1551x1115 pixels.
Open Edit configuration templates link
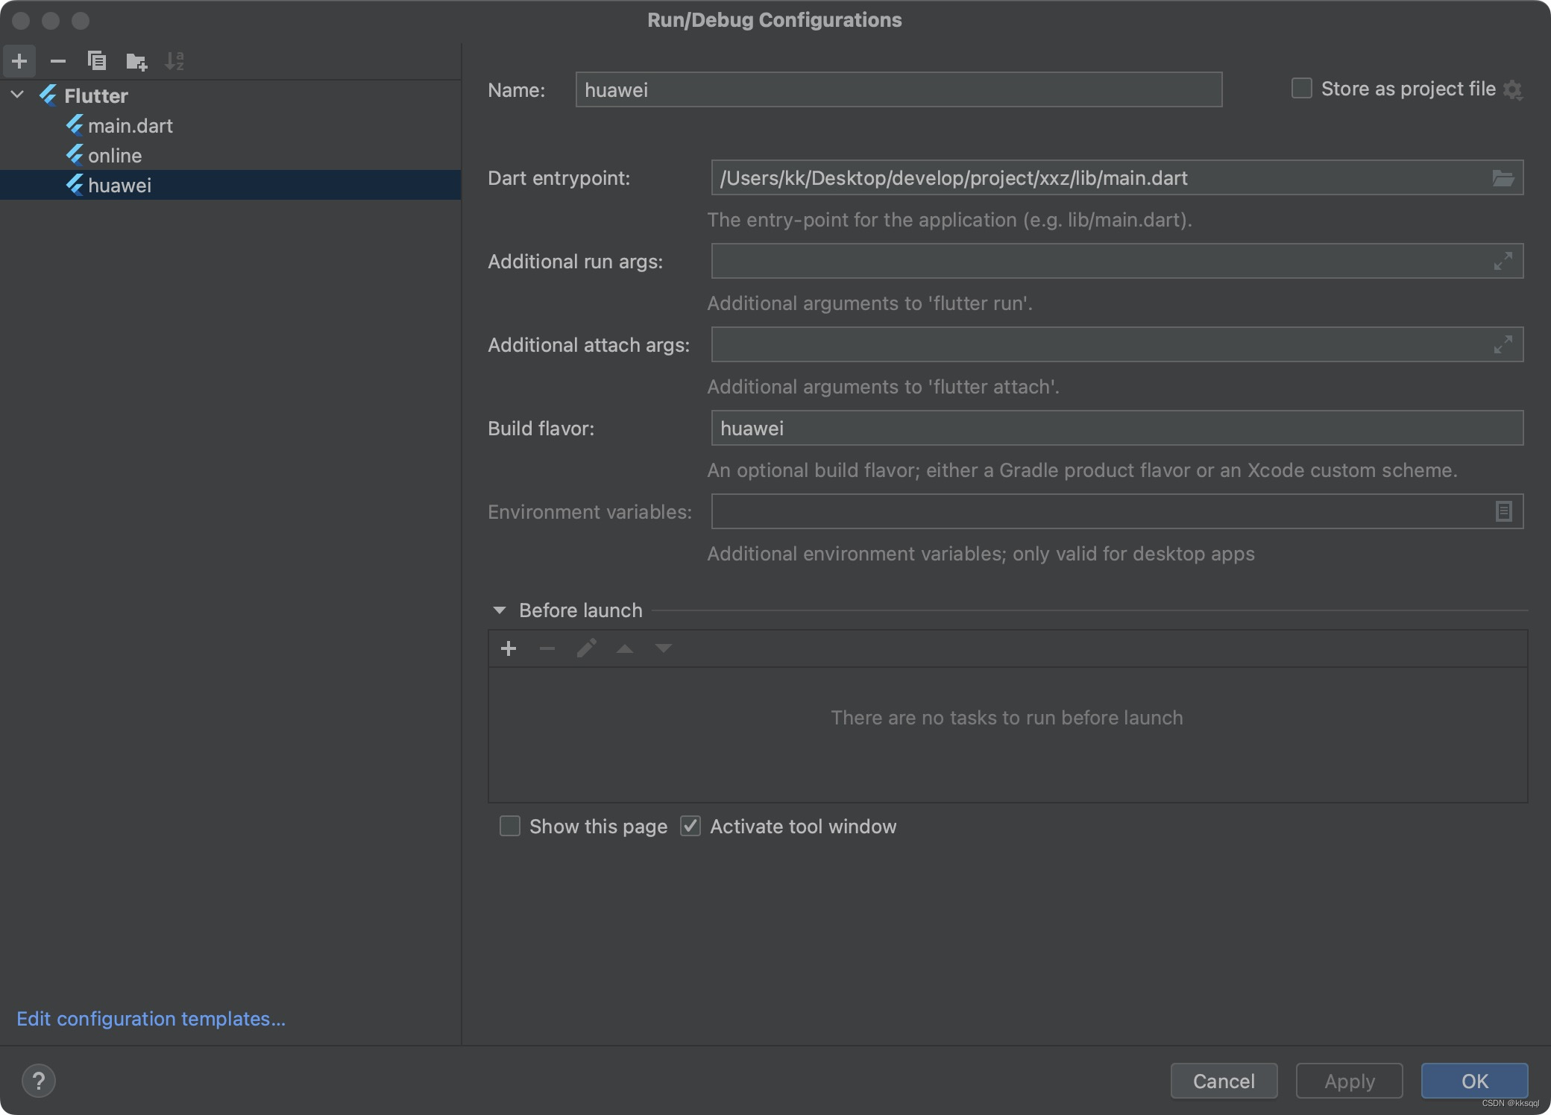pos(151,1019)
